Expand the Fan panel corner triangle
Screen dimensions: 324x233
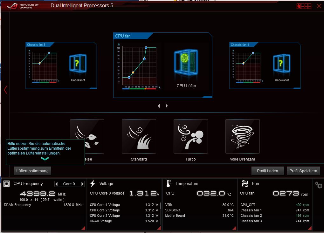coord(310,228)
